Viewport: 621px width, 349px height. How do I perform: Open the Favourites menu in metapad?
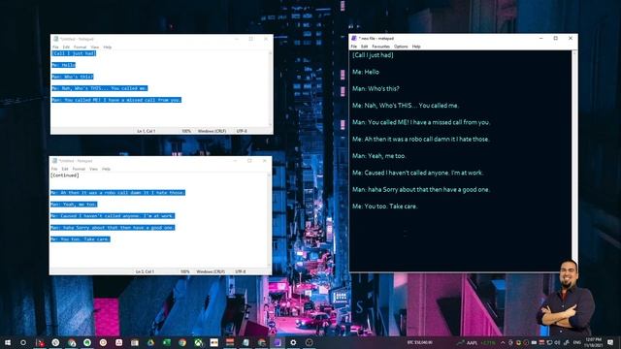[380, 47]
